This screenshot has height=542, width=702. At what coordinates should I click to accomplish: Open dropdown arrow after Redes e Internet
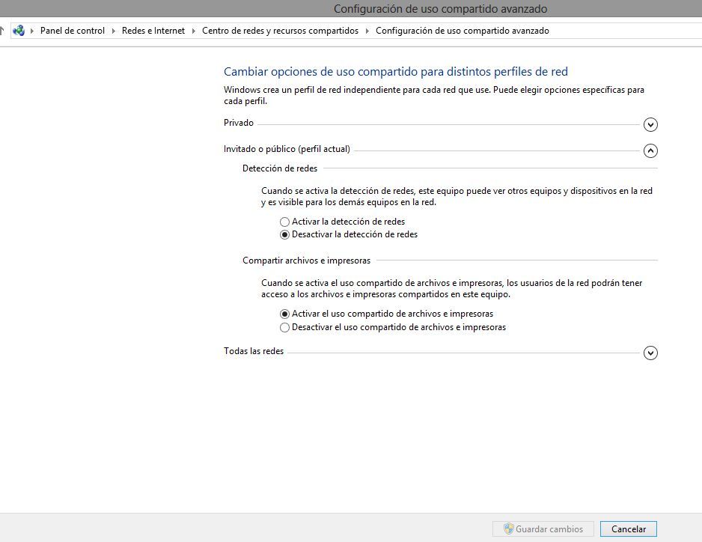coord(193,31)
